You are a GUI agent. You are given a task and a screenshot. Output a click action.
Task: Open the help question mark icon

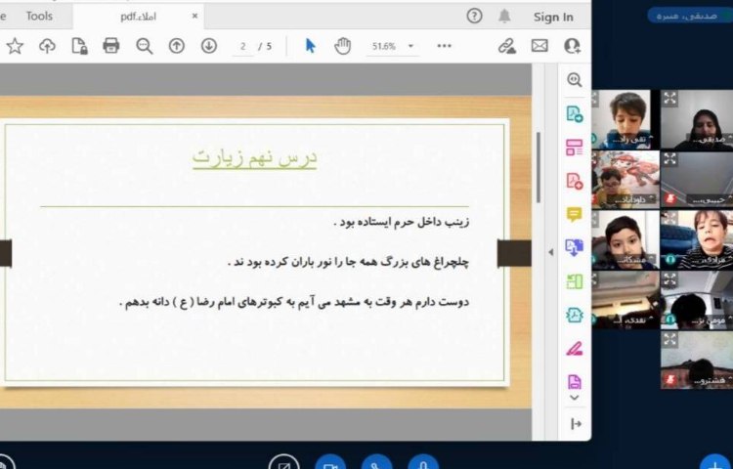474,17
